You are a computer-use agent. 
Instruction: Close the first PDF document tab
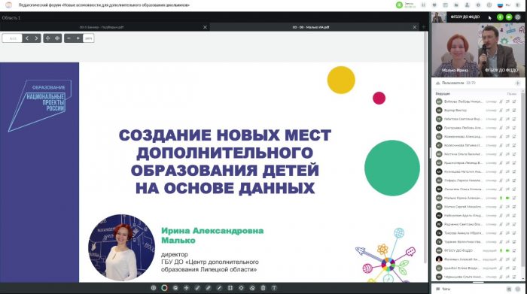(x=205, y=27)
